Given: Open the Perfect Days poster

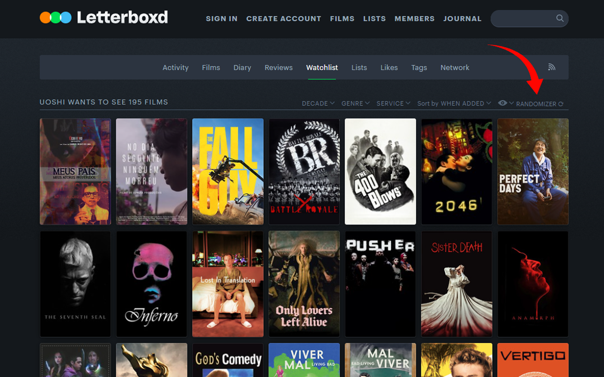Looking at the screenshot, I should coord(533,172).
